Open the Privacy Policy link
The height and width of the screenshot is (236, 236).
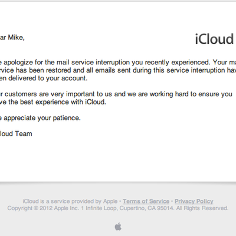tap(194, 201)
